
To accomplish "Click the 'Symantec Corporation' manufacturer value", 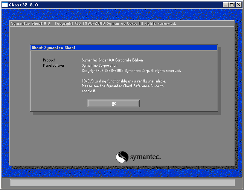I will pyautogui.click(x=99, y=65).
